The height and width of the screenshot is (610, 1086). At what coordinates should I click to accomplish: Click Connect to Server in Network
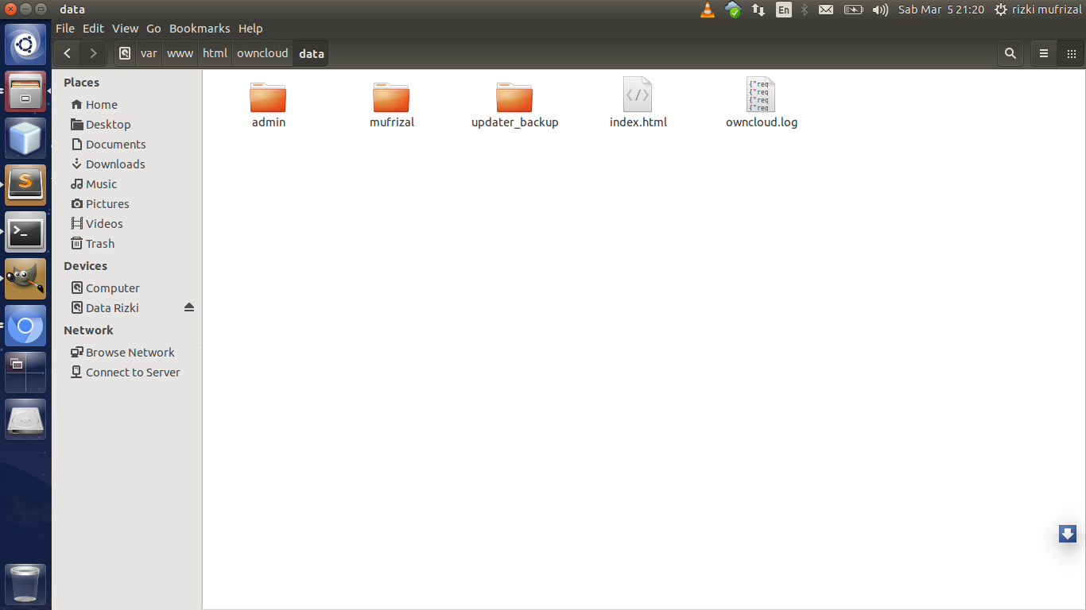(133, 372)
